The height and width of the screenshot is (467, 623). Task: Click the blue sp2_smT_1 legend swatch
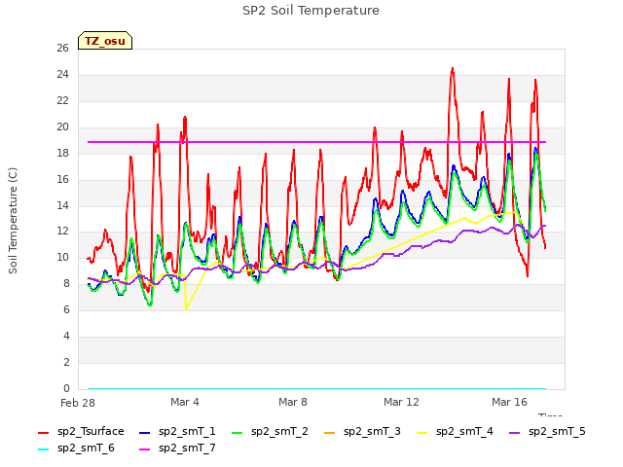point(145,432)
